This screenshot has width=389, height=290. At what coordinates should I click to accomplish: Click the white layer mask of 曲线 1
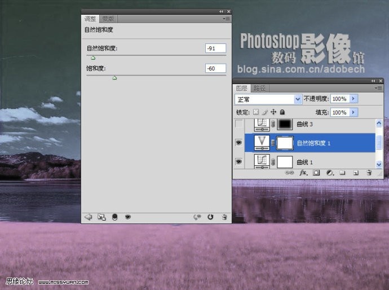pos(285,162)
